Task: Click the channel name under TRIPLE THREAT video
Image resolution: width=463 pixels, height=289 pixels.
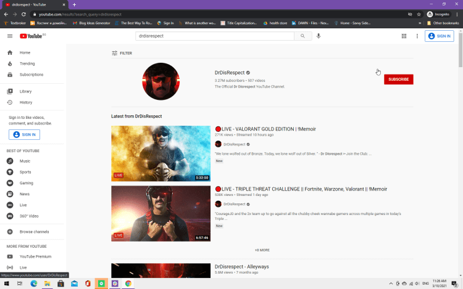Action: click(x=234, y=204)
